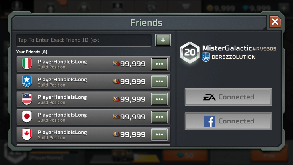Click the flame score icon in first row

click(x=116, y=64)
